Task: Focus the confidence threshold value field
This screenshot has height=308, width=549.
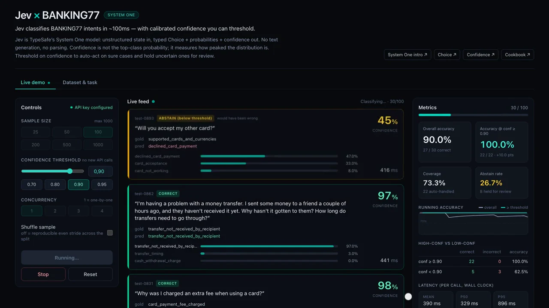Action: pos(100,171)
